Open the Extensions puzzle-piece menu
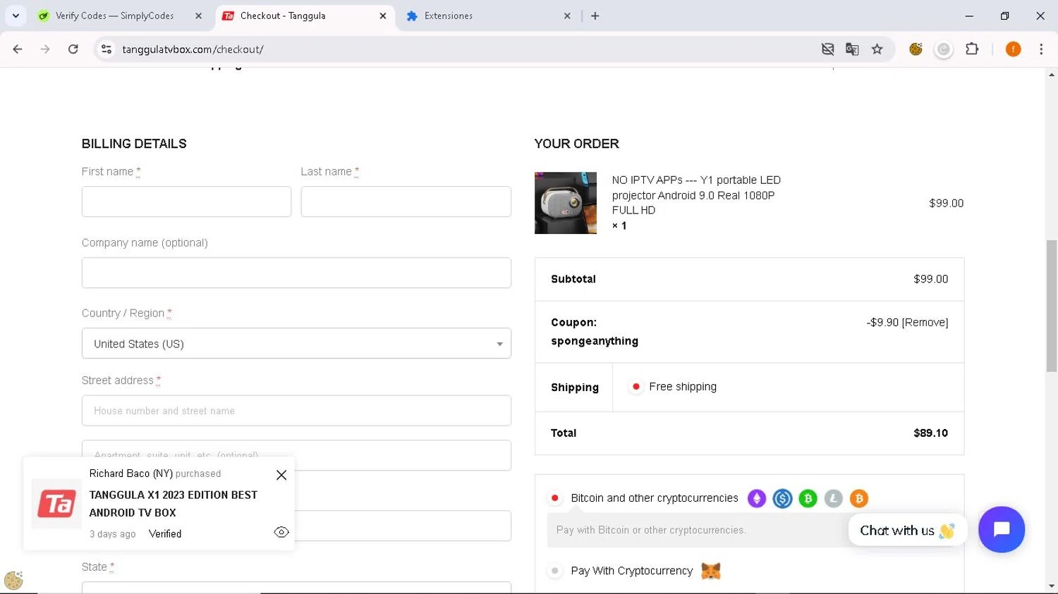 point(972,49)
